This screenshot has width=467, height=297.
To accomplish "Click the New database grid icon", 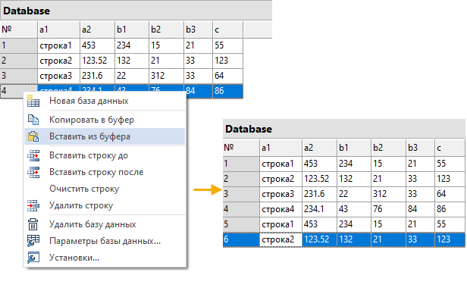I will [33, 101].
